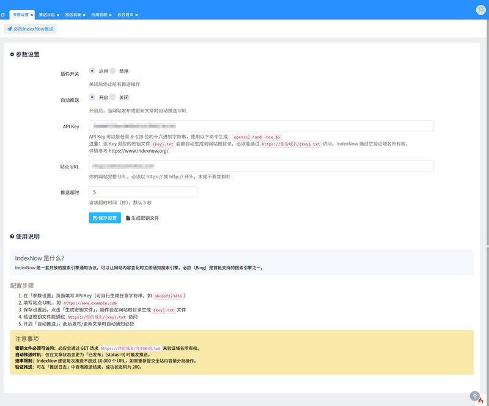Close the 后台首页 tab
489x406 pixels.
136,15
